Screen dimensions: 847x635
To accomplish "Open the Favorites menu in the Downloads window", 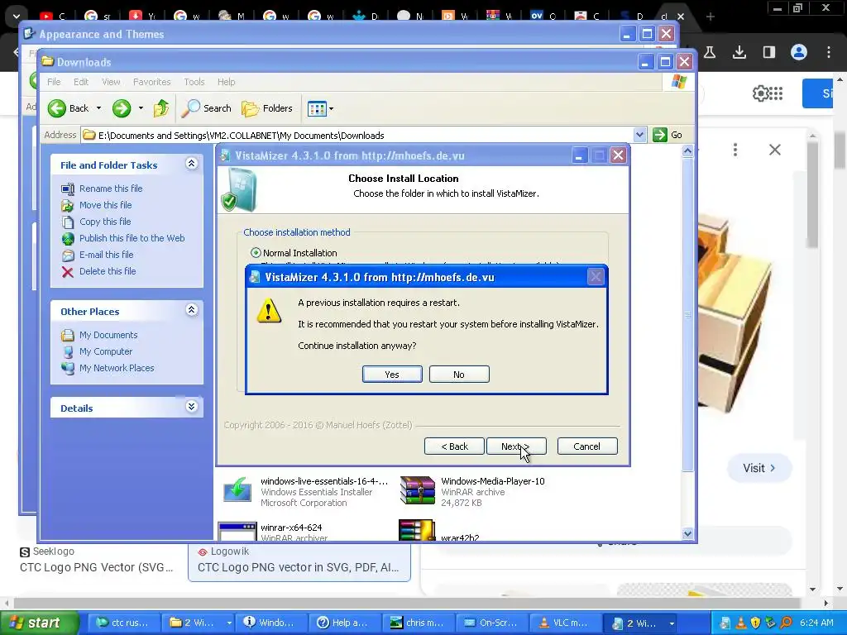I will click(152, 82).
